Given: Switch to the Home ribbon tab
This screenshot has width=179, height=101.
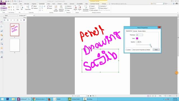Looking at the screenshot, I should 9,4.
